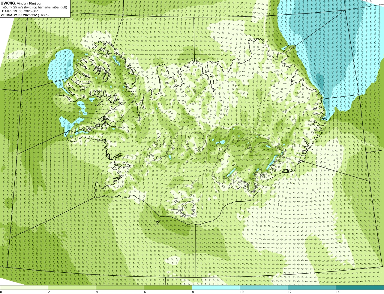Click the 'UWC/IG: Vindur (10m) og' title line
The width and height of the screenshot is (384, 294).
(21, 3)
